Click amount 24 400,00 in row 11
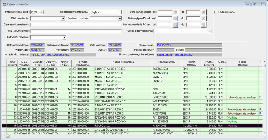The height and width of the screenshot is (140, 268). click(x=211, y=109)
